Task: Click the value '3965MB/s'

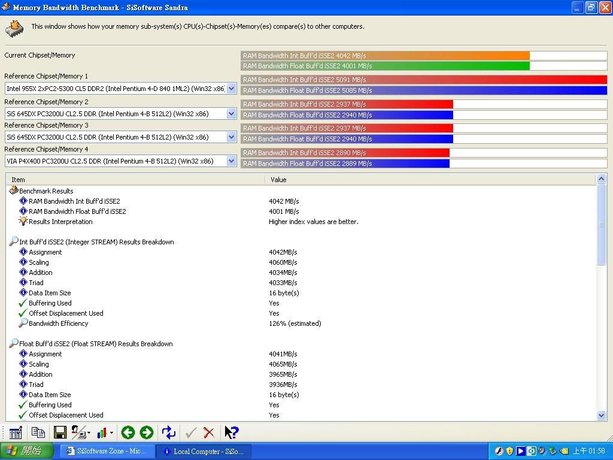Action: (x=283, y=374)
